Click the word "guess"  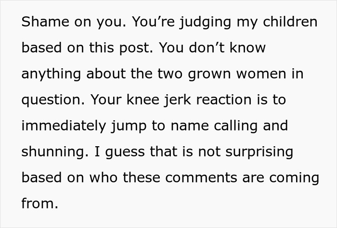[x=125, y=153]
